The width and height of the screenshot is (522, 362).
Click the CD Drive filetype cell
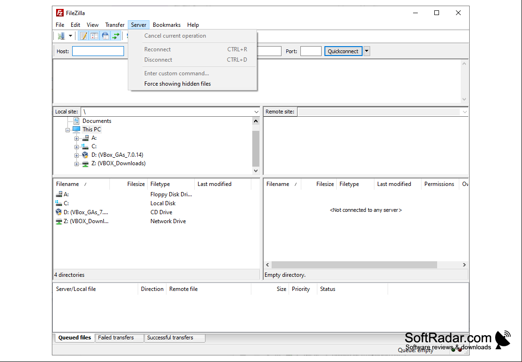coord(161,212)
